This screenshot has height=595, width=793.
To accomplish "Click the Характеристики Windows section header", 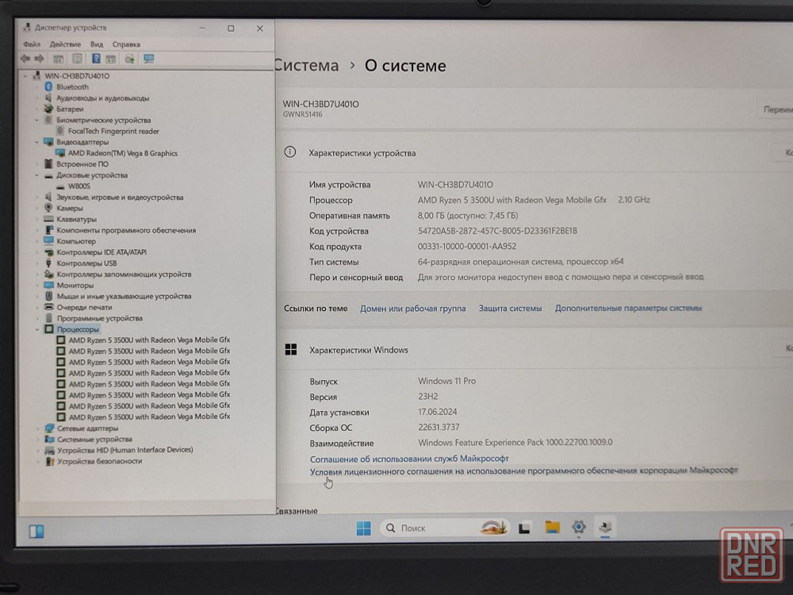I will coord(358,350).
